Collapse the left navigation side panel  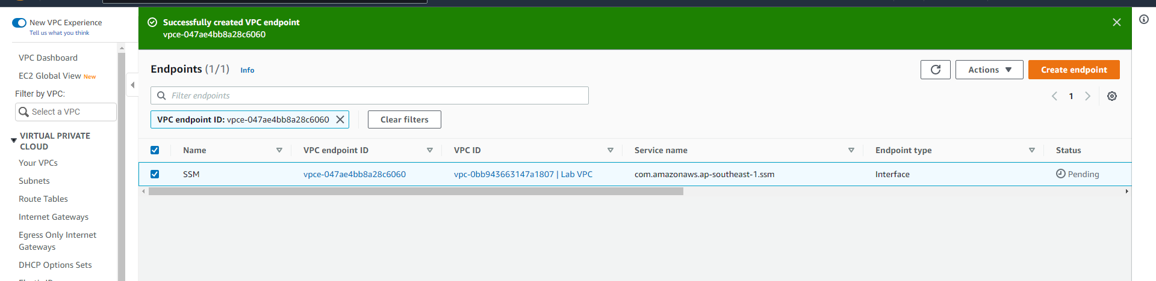(x=132, y=85)
